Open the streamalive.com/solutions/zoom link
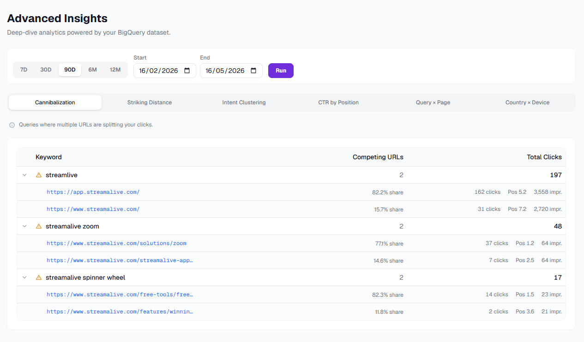 [x=116, y=243]
